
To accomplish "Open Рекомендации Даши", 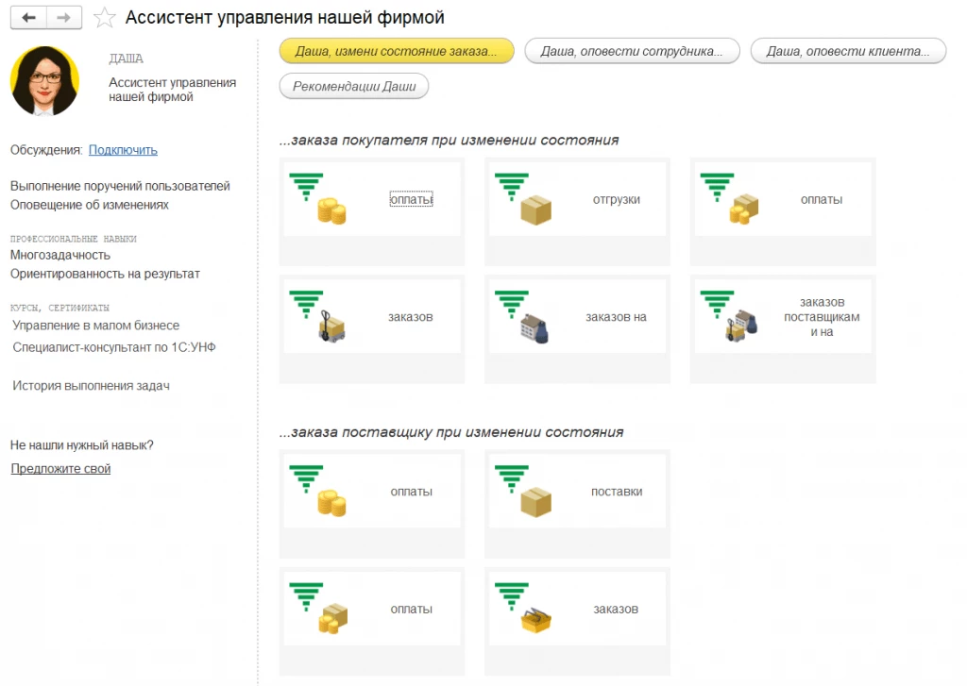I will pos(354,86).
